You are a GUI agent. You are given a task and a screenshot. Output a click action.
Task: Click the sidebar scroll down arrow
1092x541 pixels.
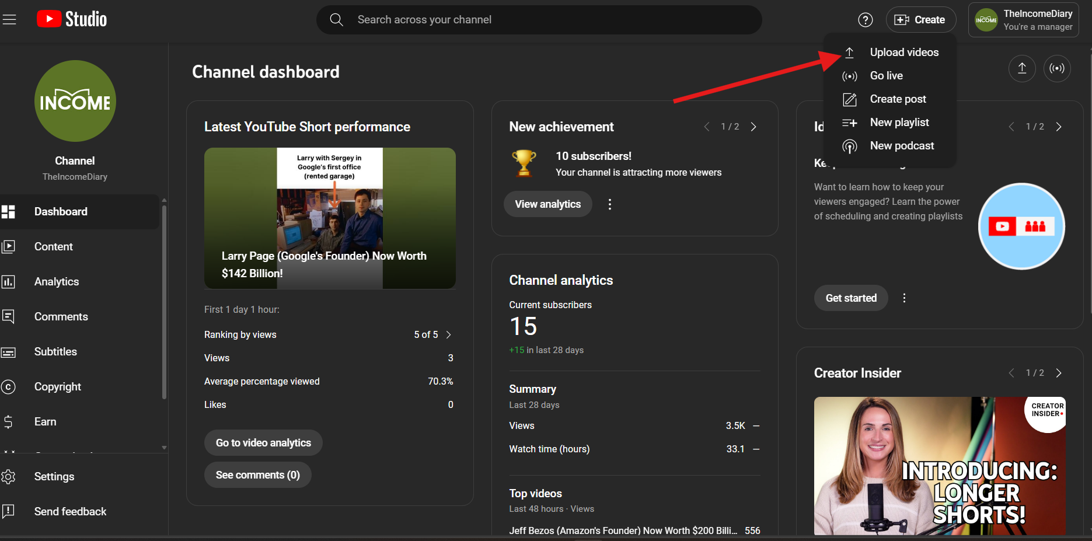(x=164, y=448)
